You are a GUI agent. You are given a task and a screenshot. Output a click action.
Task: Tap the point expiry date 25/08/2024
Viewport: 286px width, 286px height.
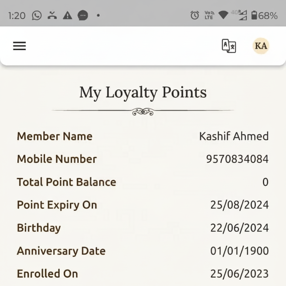(x=239, y=205)
